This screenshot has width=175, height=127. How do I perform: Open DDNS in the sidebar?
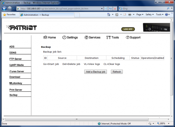(13, 53)
